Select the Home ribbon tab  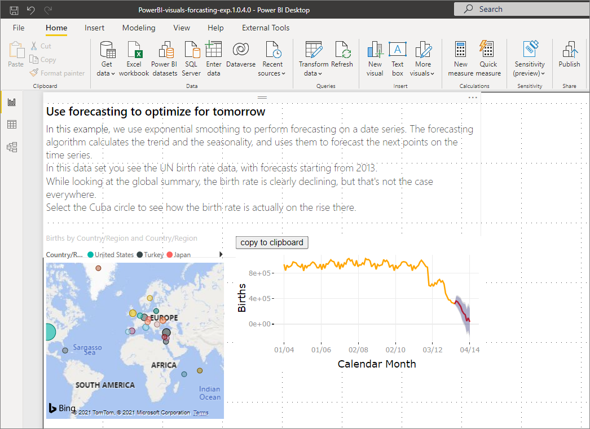[56, 28]
